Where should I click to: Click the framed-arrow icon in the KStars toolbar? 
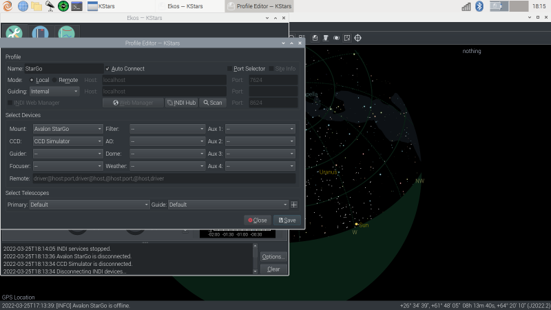[347, 38]
